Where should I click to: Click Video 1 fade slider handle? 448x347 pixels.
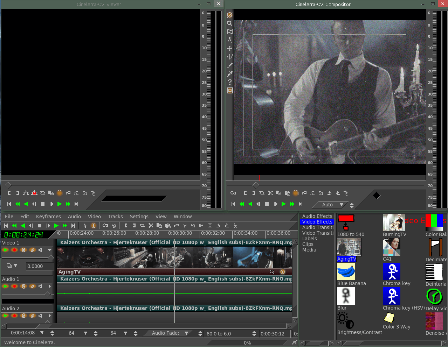click(x=51, y=258)
